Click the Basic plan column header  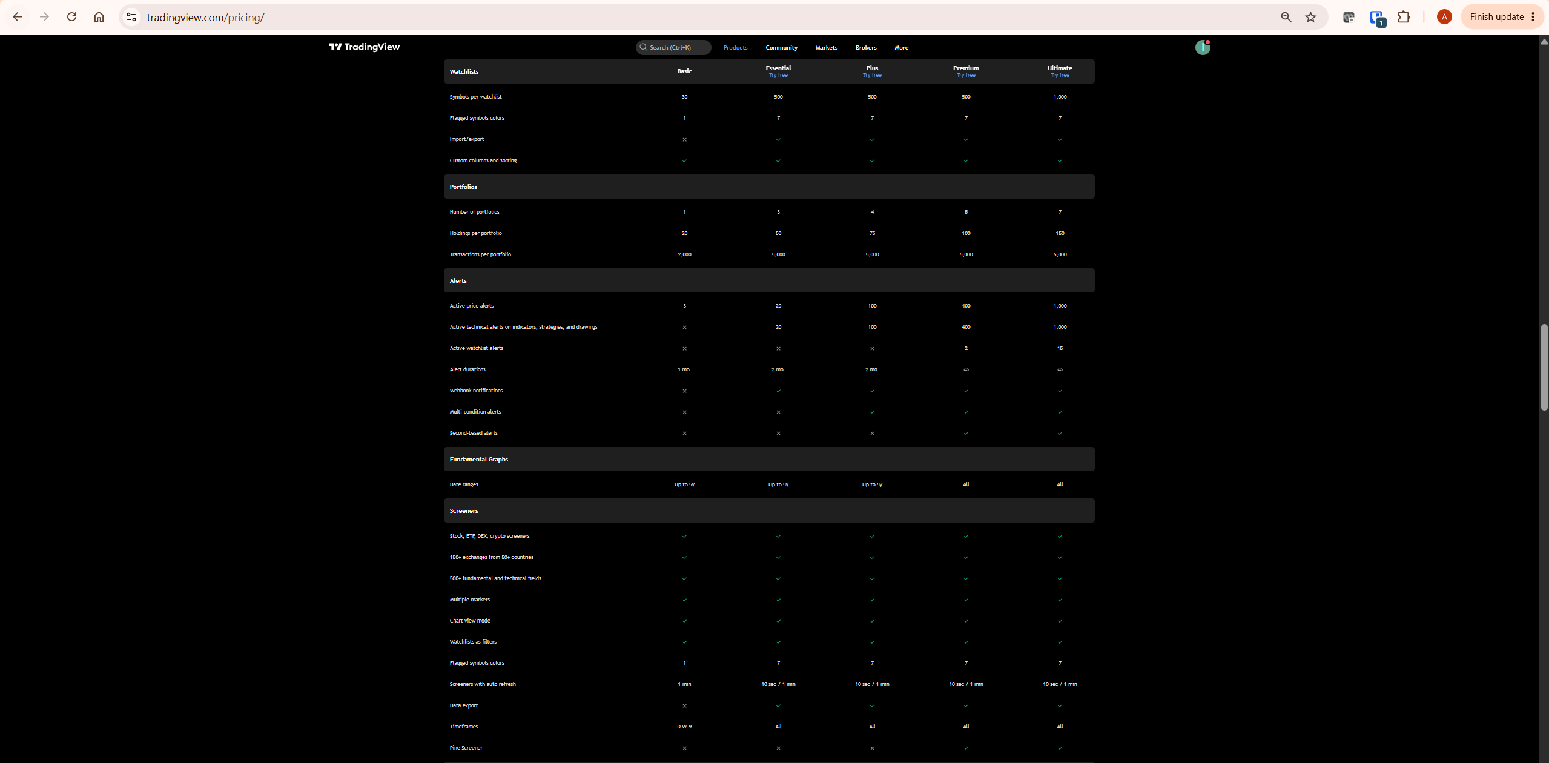pos(684,71)
